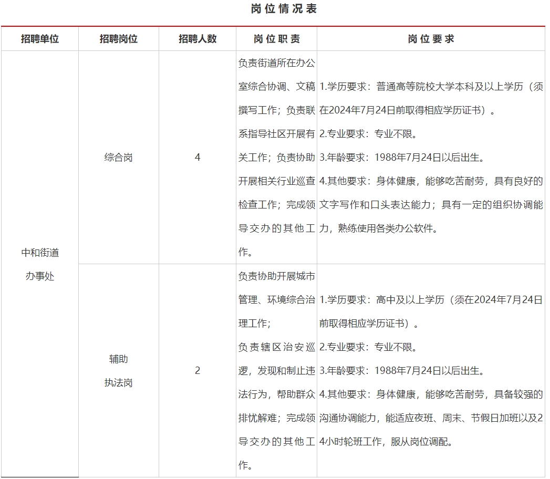Image resolution: width=550 pixels, height=479 pixels.
Task: Click the line 检查工作；完成领 in 综合岗 row
Action: point(277,205)
